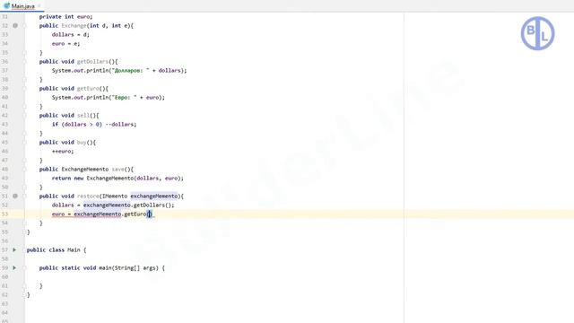Image resolution: width=574 pixels, height=323 pixels.
Task: Click the '--dollars;' statement
Action: [x=121, y=124]
